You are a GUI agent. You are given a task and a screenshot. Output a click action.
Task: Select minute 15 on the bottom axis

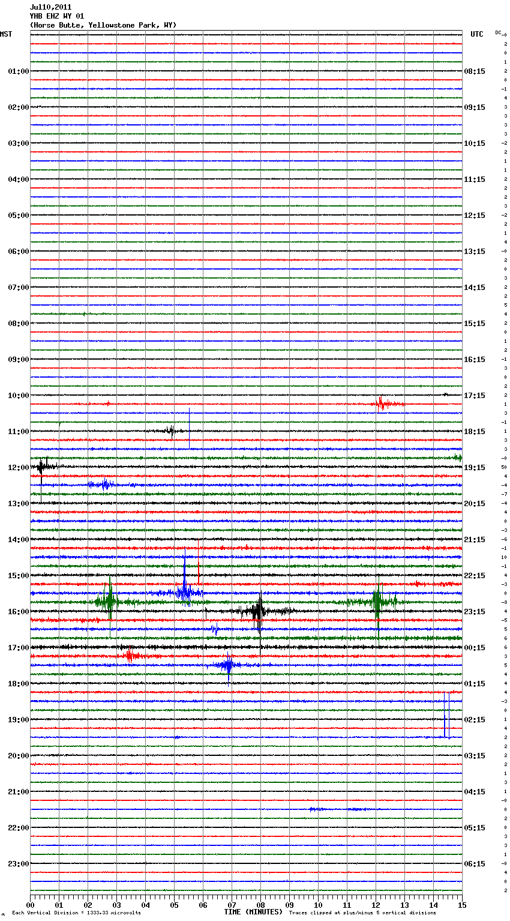(x=462, y=905)
